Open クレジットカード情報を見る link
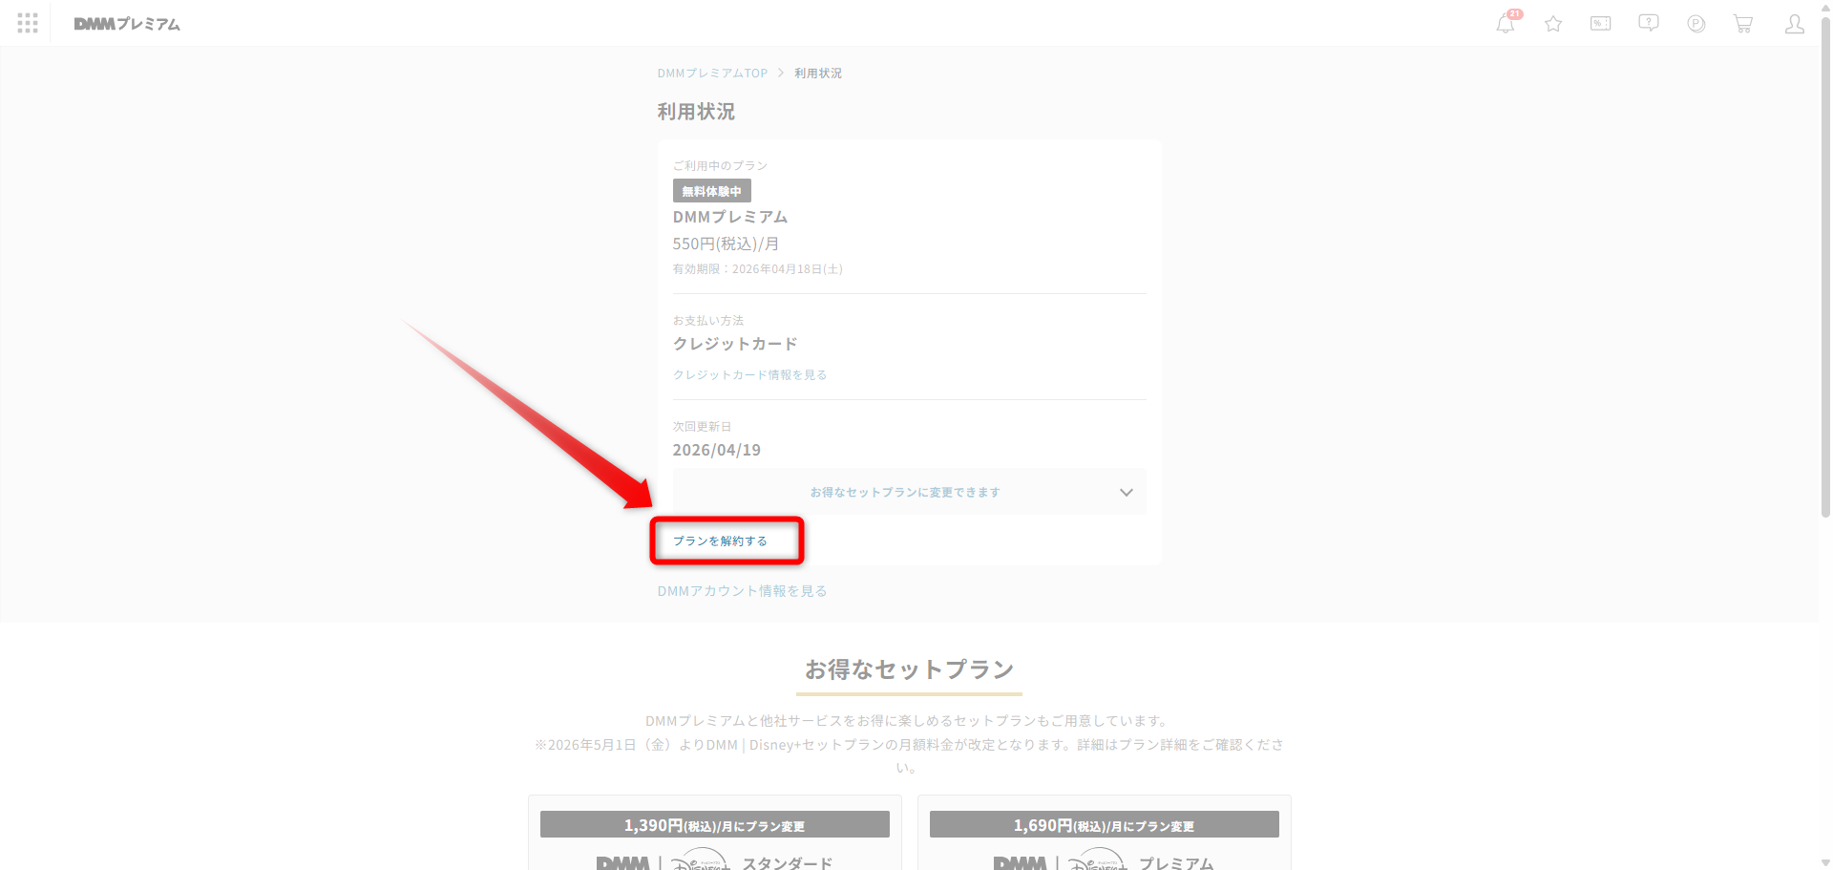Image resolution: width=1833 pixels, height=870 pixels. pos(750,375)
